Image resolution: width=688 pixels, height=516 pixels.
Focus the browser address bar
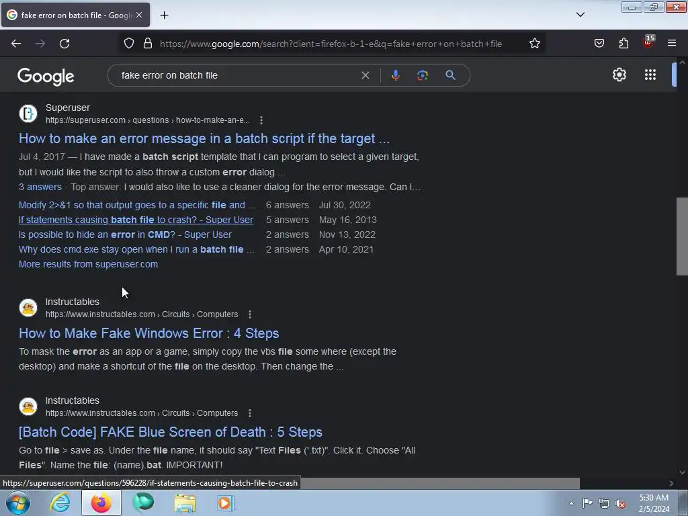pyautogui.click(x=331, y=44)
